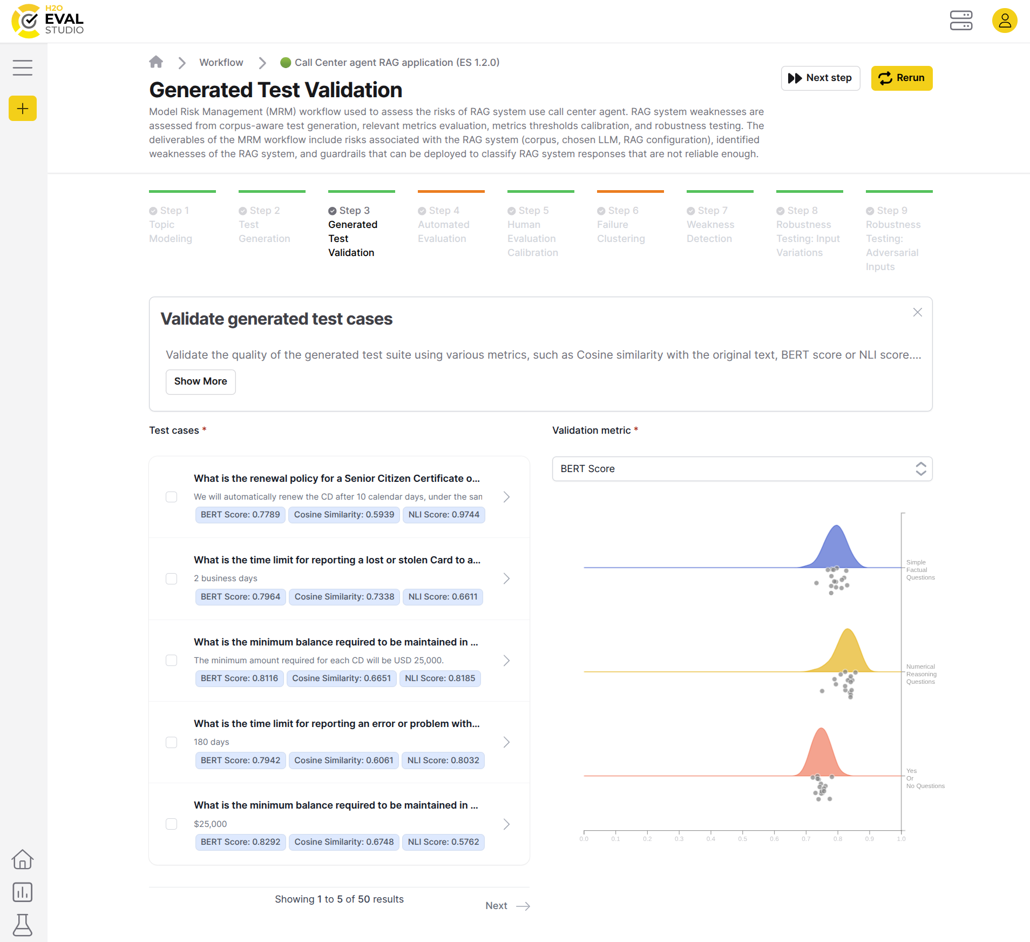
Task: Open Step 6 Failure Clustering
Action: [x=621, y=224]
